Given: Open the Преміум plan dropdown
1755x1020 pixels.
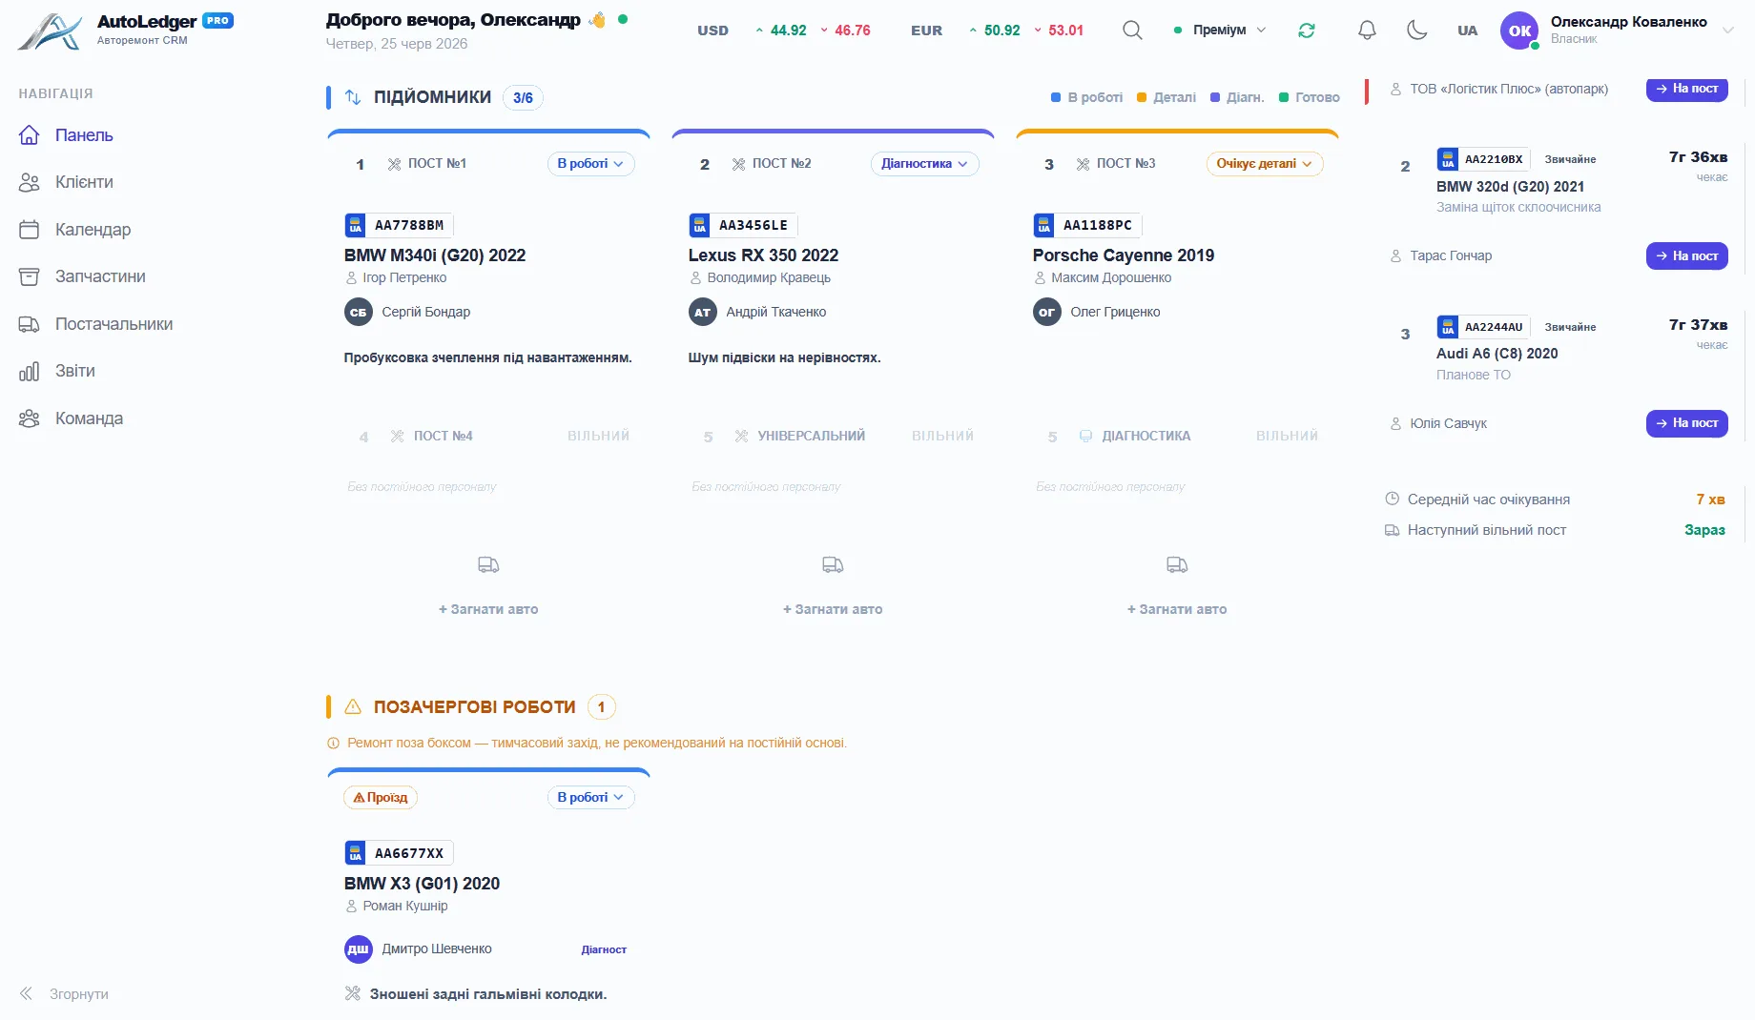Looking at the screenshot, I should tap(1220, 31).
